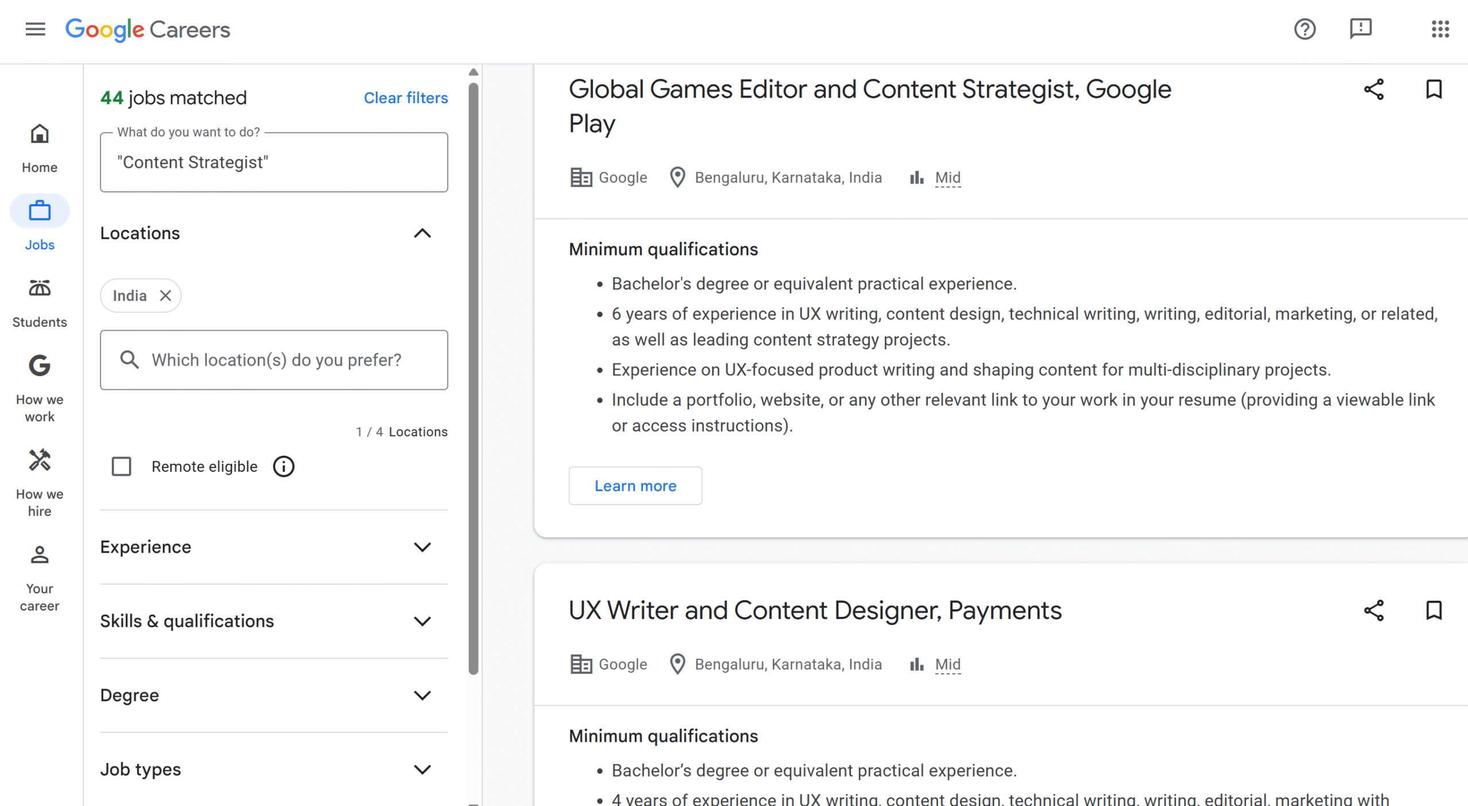Screen dimensions: 1468x806
Task: Collapse the Locations filter section
Action: 422,233
